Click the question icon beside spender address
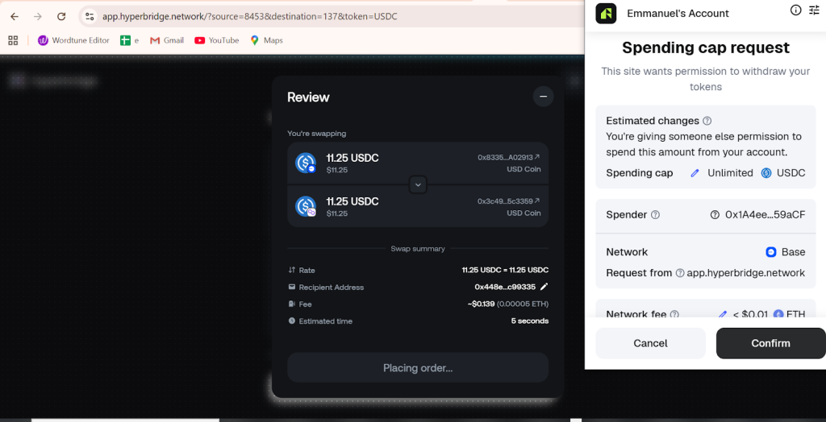Viewport: 826px width, 422px height. pos(715,215)
